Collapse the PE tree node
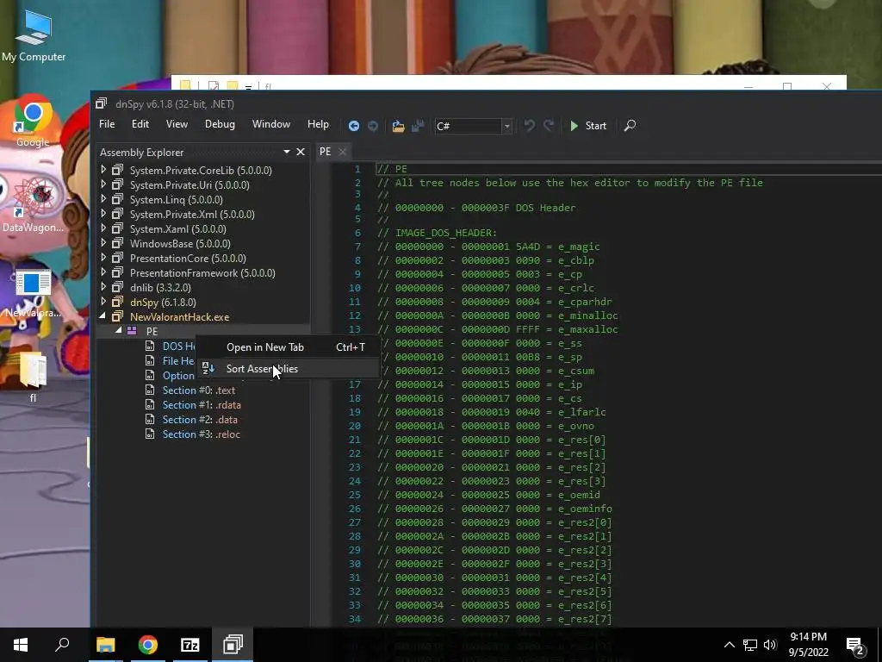The height and width of the screenshot is (662, 882). [119, 330]
